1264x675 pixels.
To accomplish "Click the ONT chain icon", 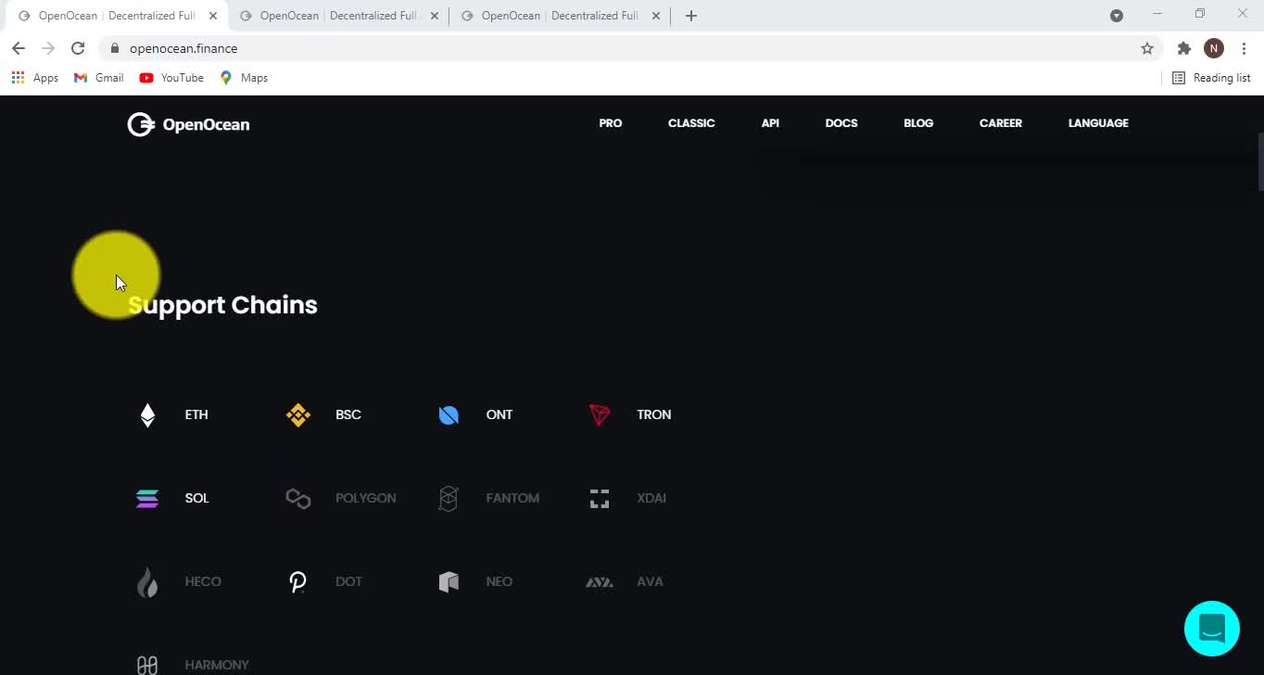I will click(x=449, y=414).
